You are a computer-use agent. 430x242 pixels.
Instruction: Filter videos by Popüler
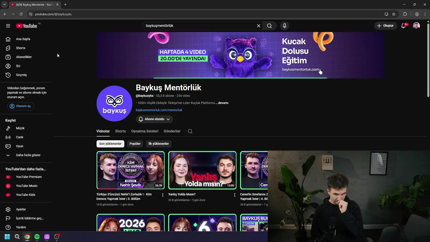coord(135,144)
